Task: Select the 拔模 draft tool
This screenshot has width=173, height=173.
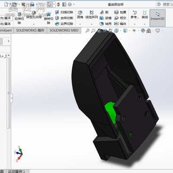Action: click(106, 18)
